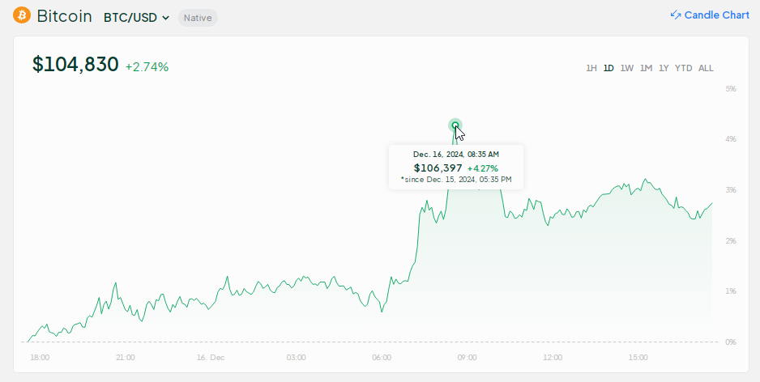Click the 16. Dec axis label
This screenshot has width=760, height=382.
point(211,357)
